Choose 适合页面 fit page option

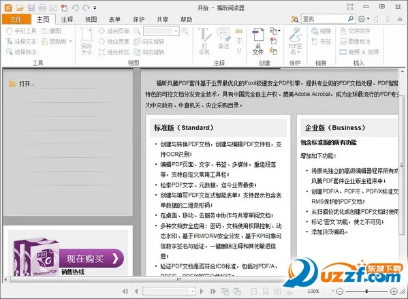tap(114, 31)
